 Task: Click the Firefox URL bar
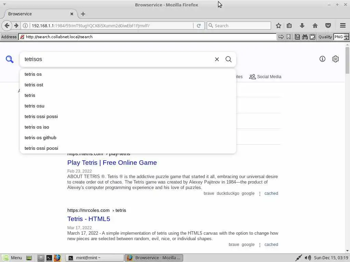[112, 26]
